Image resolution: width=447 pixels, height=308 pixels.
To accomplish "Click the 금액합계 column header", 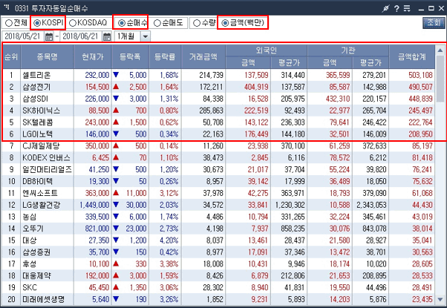I will point(412,56).
